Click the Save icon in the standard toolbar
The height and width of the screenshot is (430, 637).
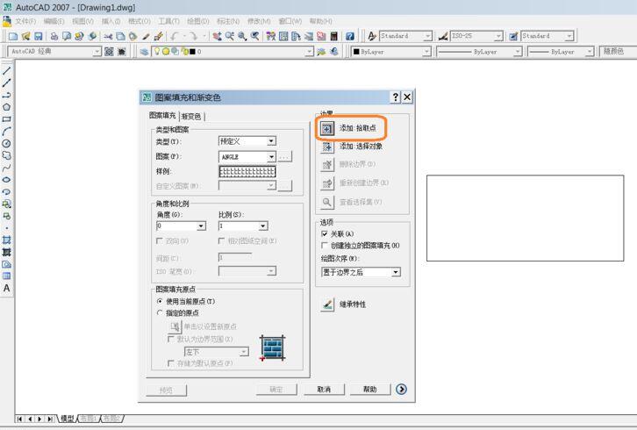pyautogui.click(x=39, y=36)
